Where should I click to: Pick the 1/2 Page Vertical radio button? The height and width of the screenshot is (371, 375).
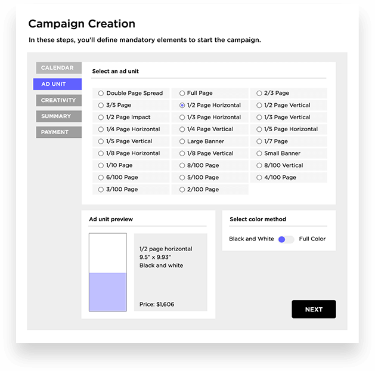point(259,105)
